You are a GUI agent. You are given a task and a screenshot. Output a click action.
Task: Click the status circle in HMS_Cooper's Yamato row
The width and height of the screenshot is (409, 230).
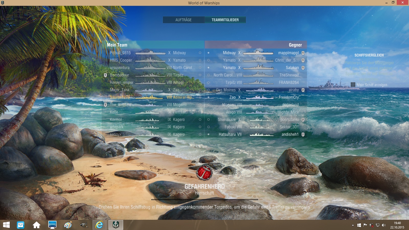tap(200, 60)
